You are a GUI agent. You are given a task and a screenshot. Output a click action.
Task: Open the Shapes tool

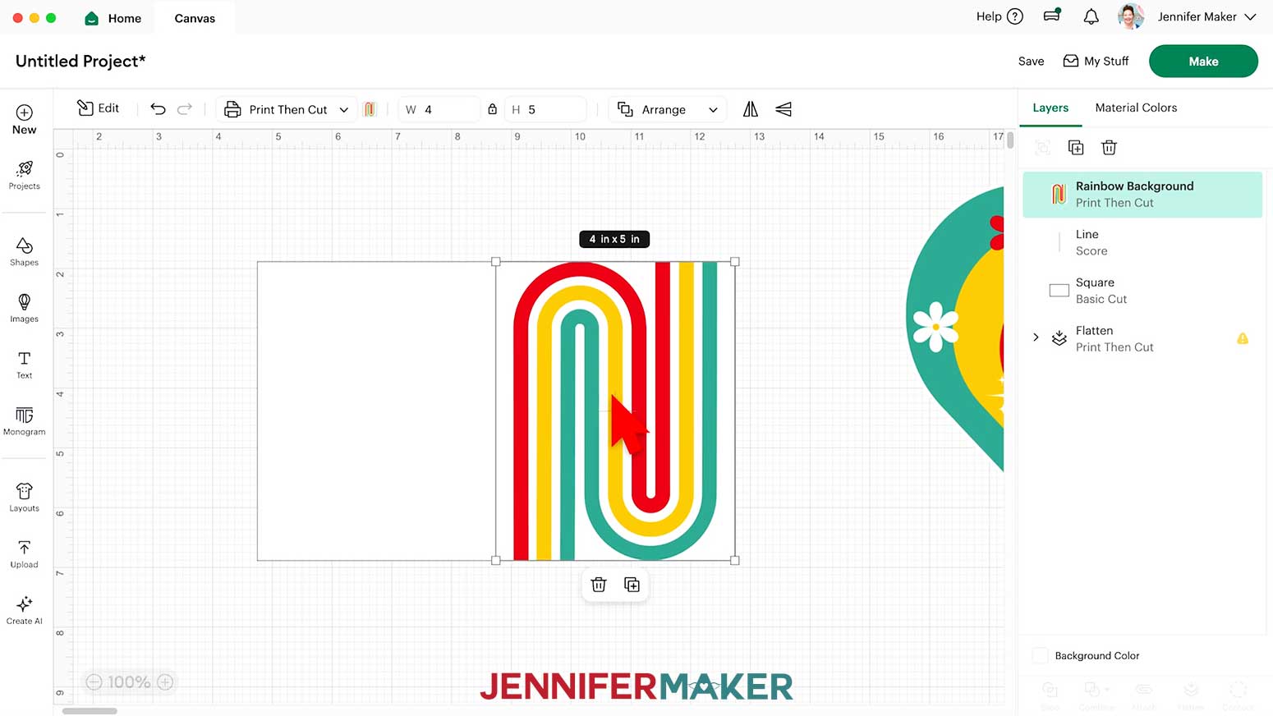point(25,252)
